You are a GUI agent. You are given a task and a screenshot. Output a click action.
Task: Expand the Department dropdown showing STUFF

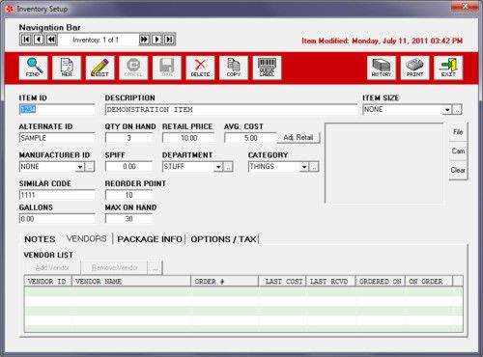point(218,167)
